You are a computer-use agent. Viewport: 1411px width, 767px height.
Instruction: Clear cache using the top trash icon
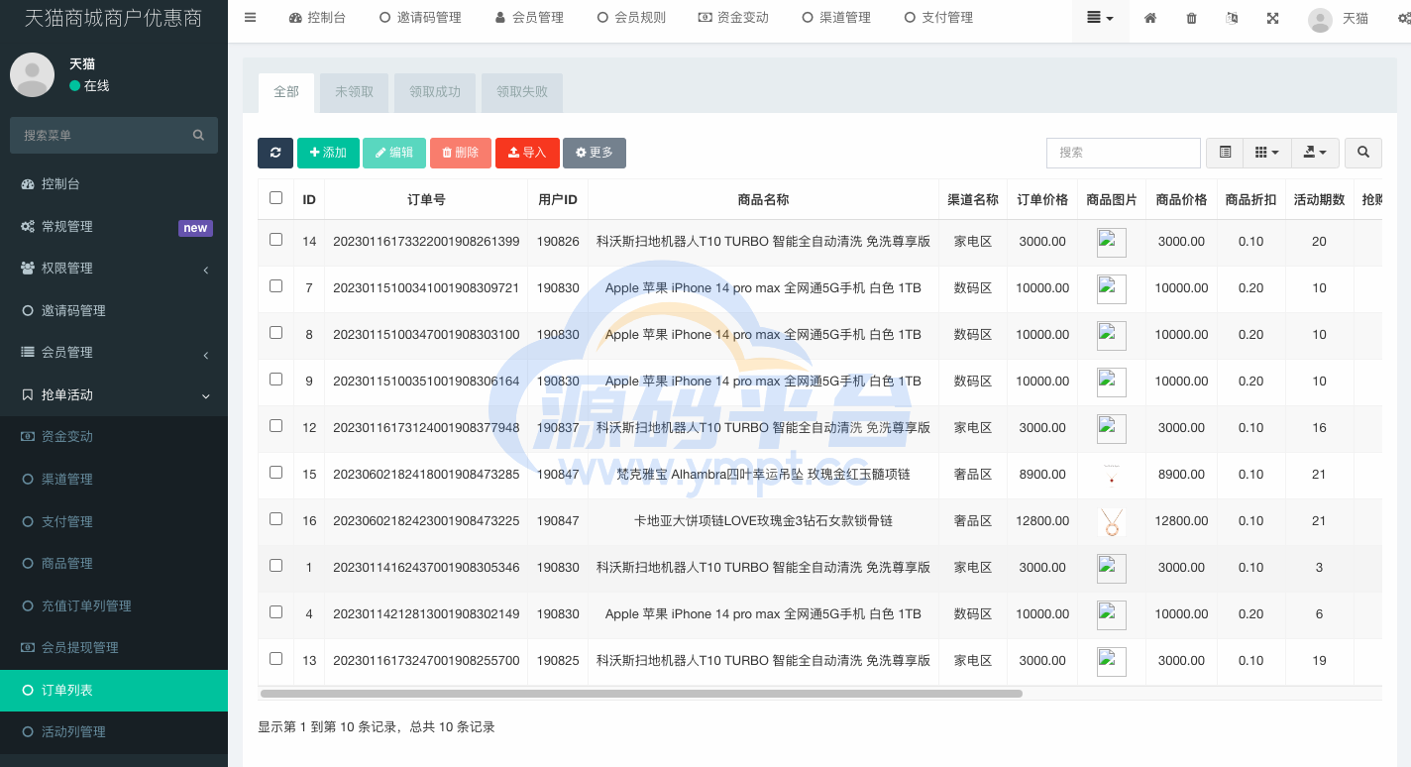click(1191, 18)
